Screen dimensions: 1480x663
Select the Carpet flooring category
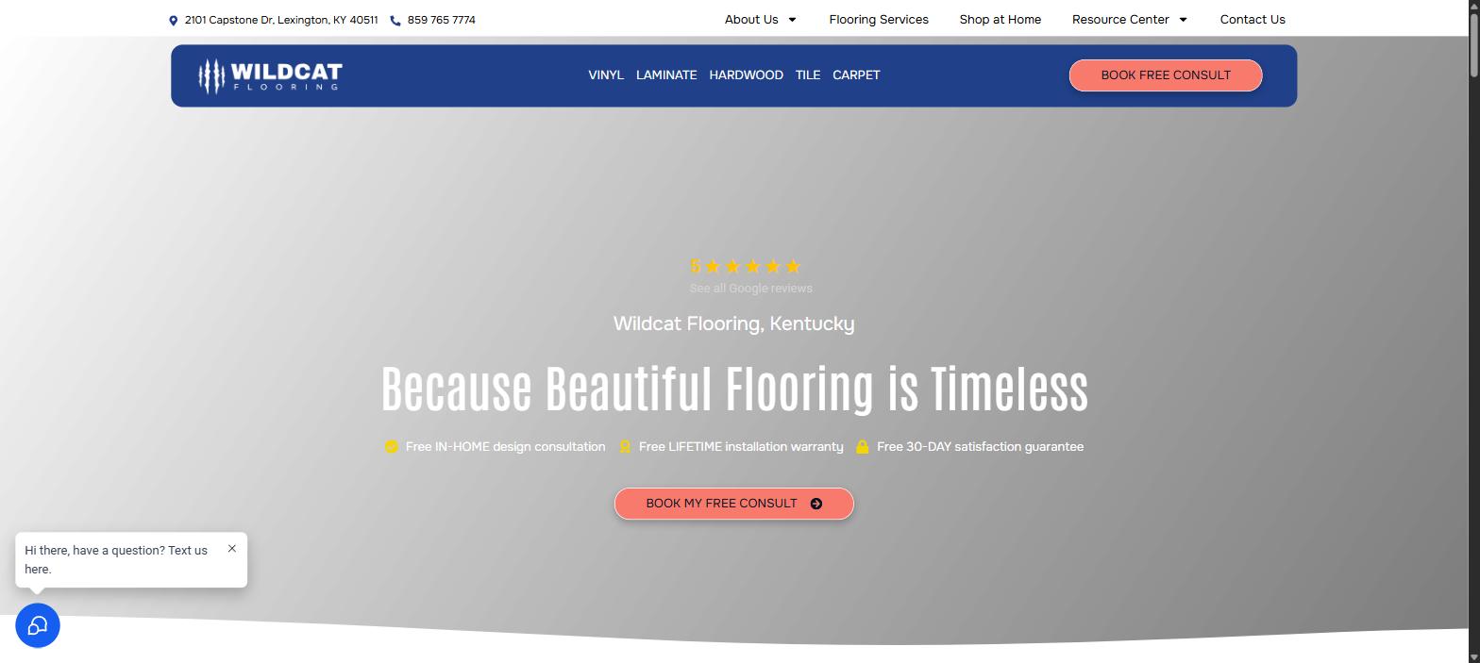(x=856, y=75)
